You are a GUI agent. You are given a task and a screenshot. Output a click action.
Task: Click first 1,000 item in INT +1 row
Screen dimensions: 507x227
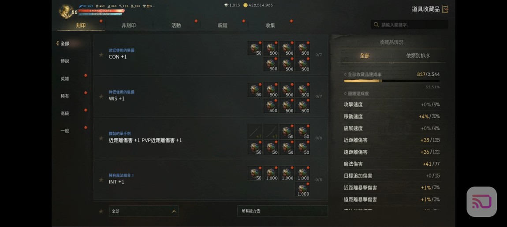[271, 173]
